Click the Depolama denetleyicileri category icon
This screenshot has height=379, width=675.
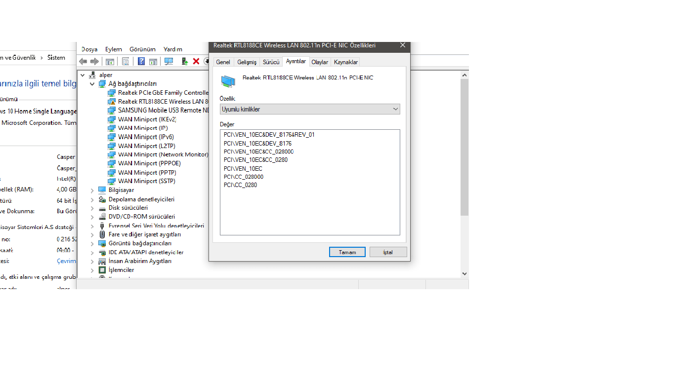pyautogui.click(x=102, y=199)
